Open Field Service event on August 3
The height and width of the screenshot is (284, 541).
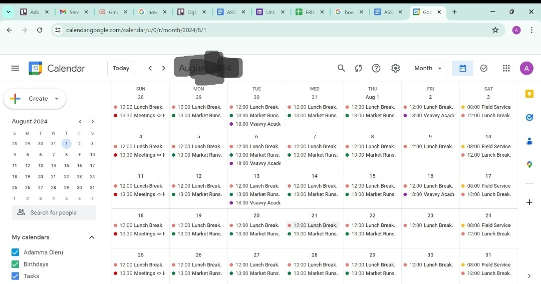tap(488, 107)
